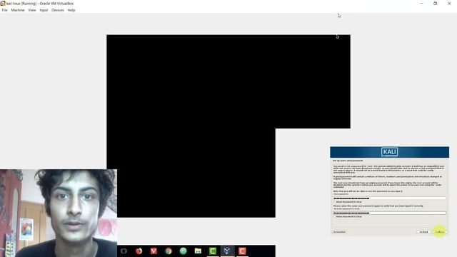
Task: Open the Vivaldi browser taskbar icon
Action: [x=154, y=251]
